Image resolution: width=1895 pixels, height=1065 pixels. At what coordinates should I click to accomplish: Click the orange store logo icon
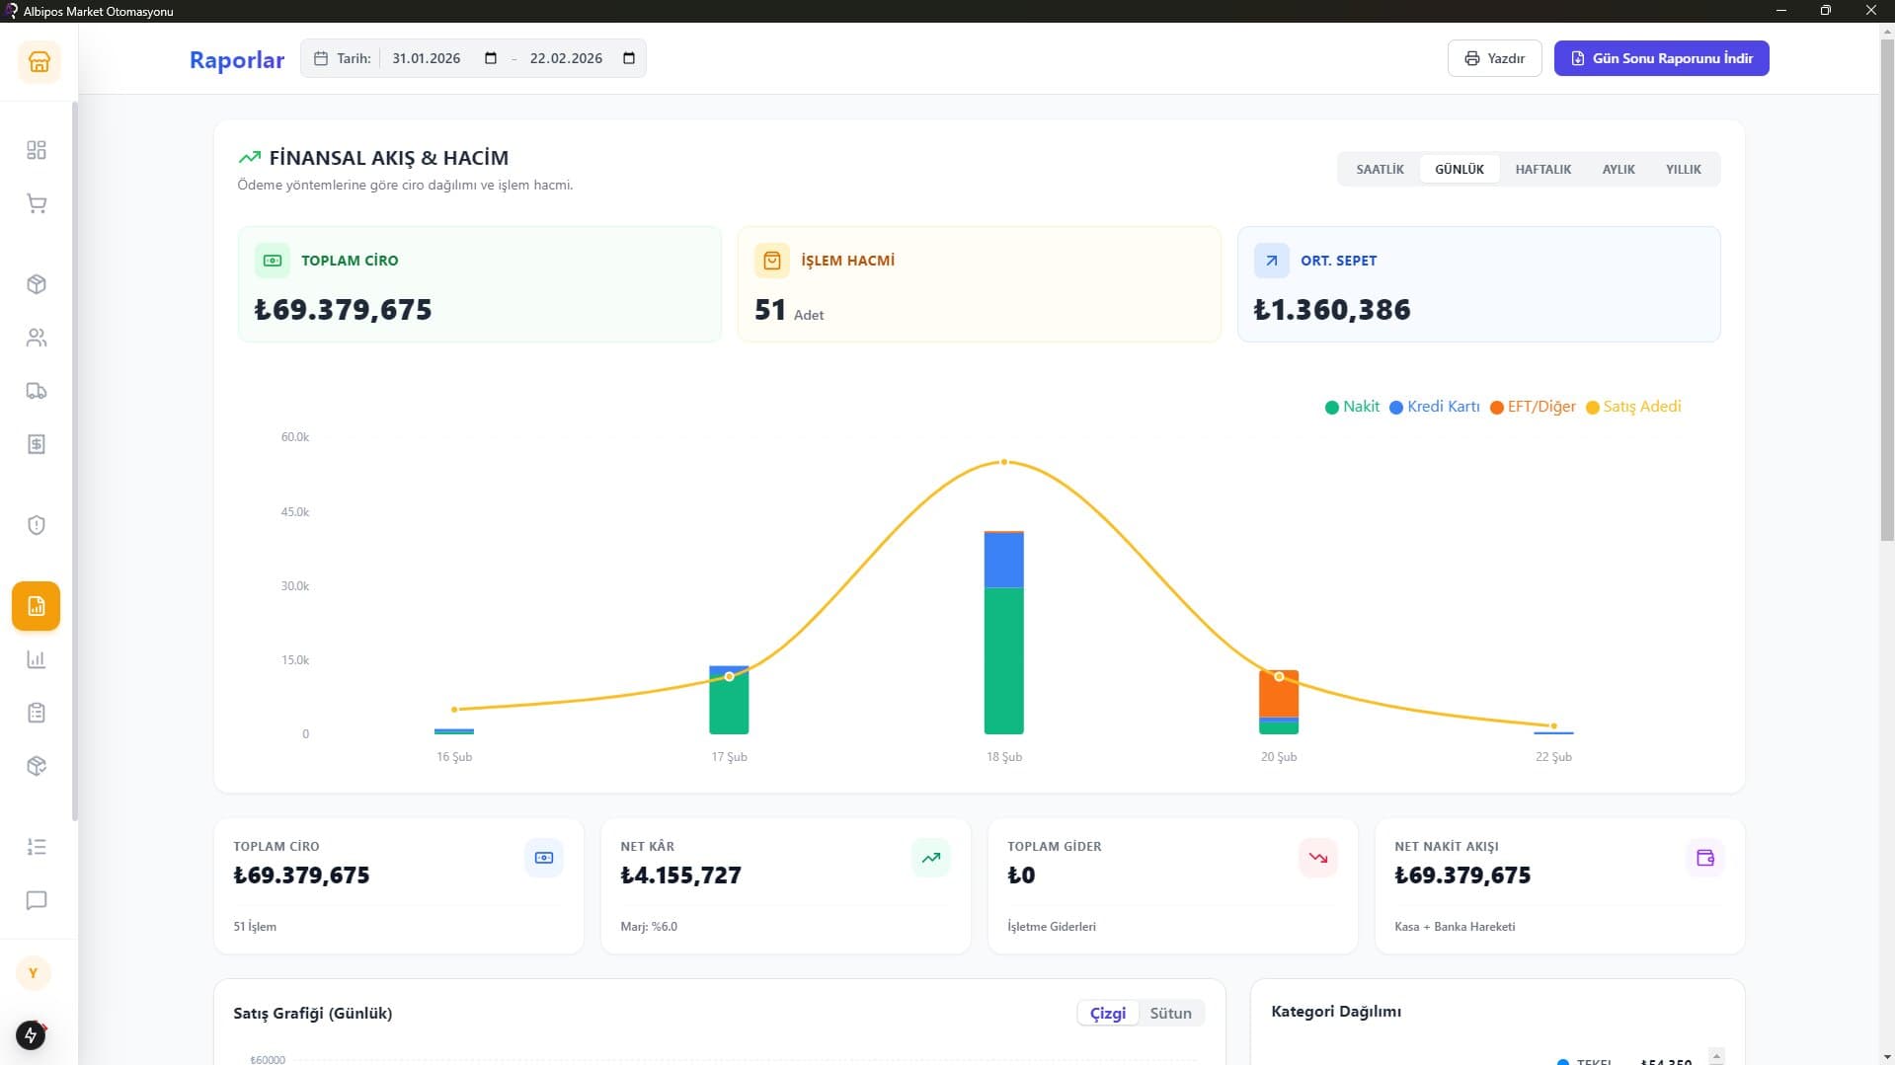39,62
